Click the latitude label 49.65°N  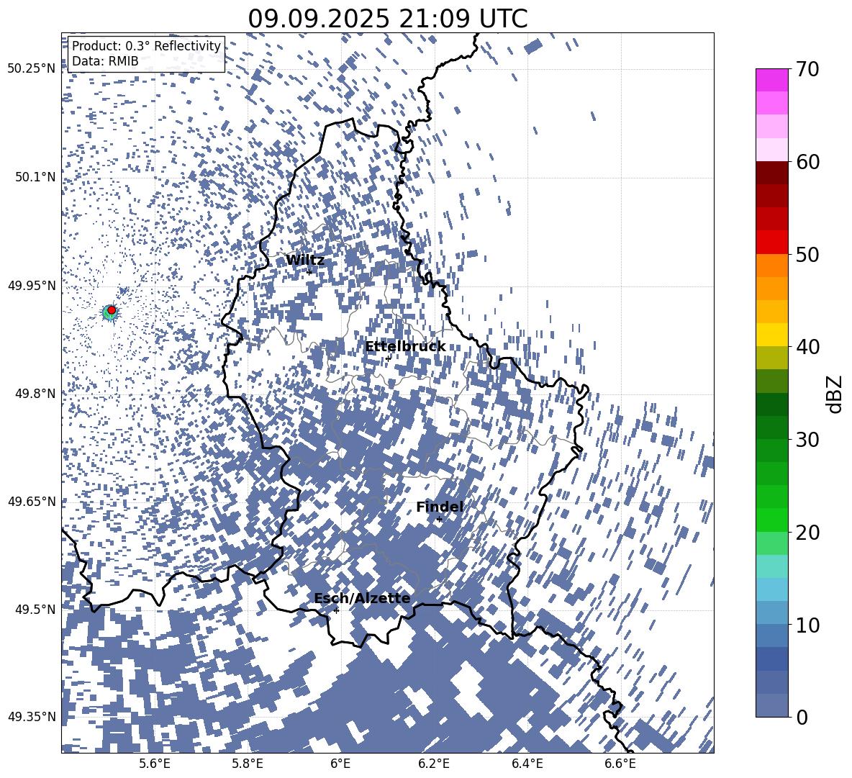pyautogui.click(x=32, y=502)
